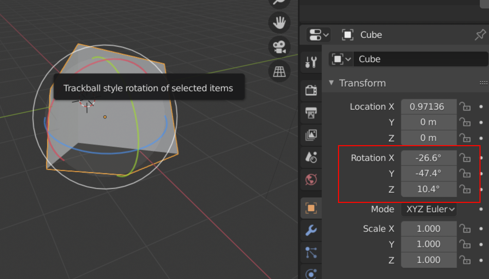Screen dimensions: 489x279
Task: Click animate dot for Scale Y
Action: click(481, 244)
